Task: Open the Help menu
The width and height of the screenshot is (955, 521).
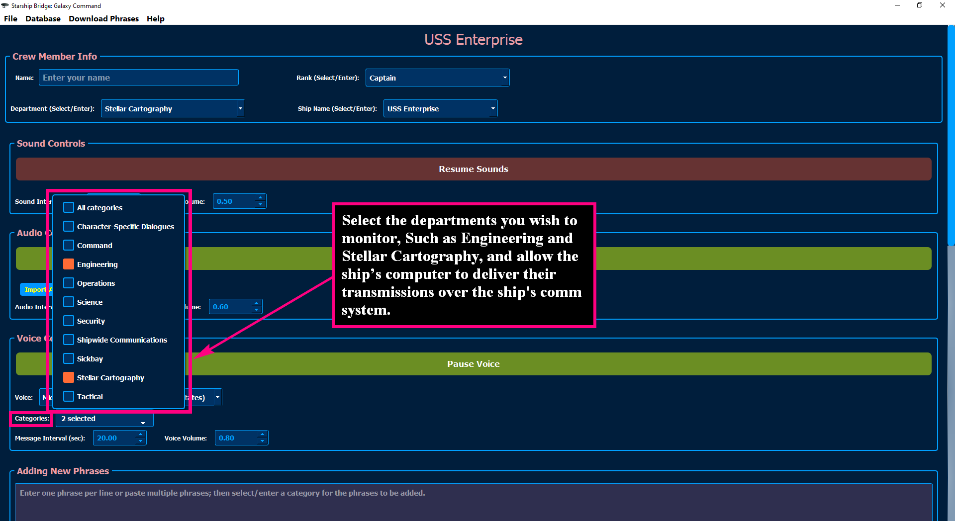Action: pos(155,18)
